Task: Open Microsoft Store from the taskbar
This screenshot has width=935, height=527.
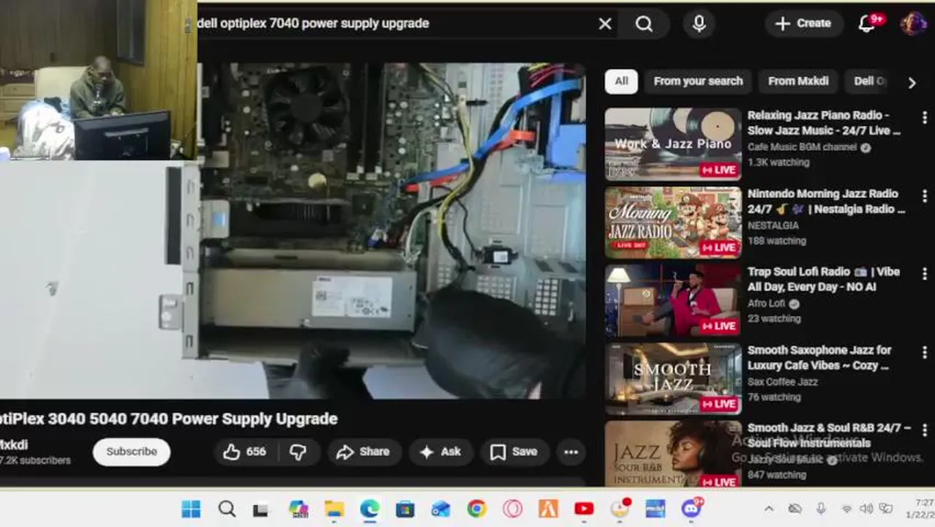Action: click(x=405, y=509)
